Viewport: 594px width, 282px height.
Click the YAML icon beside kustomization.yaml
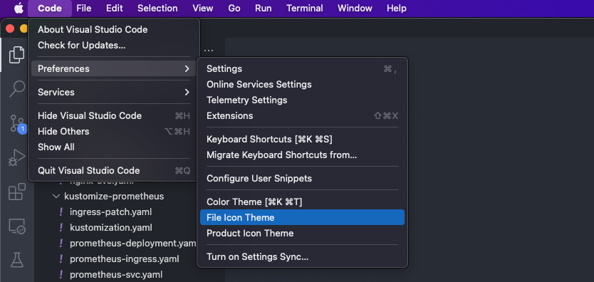click(61, 227)
